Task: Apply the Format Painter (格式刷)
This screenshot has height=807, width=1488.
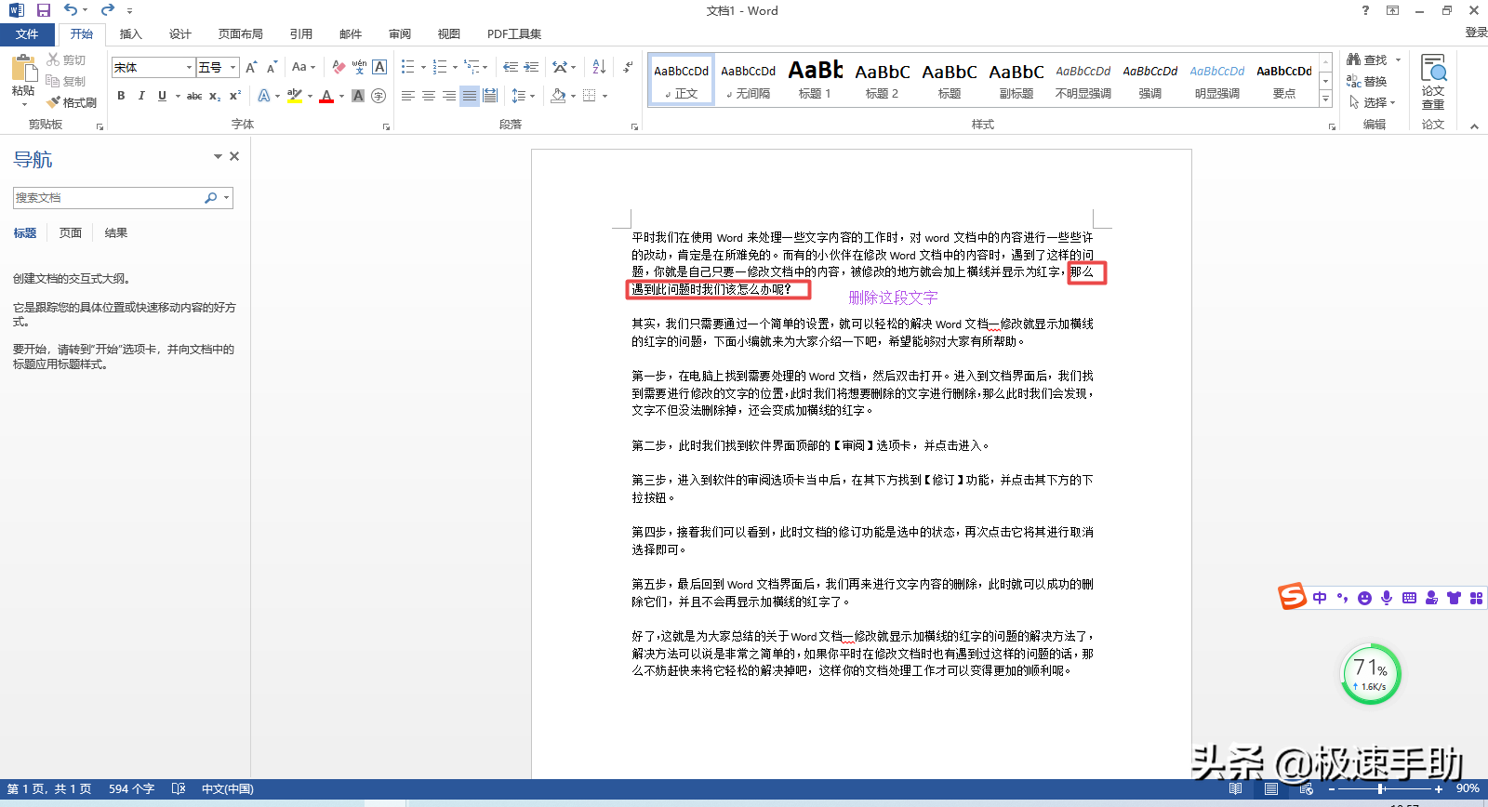Action: (73, 102)
